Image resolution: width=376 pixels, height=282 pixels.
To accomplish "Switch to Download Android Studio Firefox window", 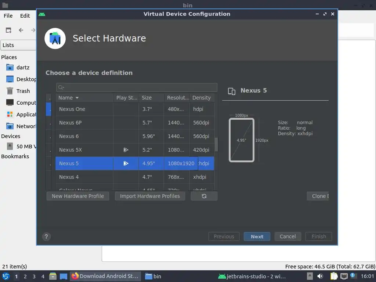I will pyautogui.click(x=105, y=276).
